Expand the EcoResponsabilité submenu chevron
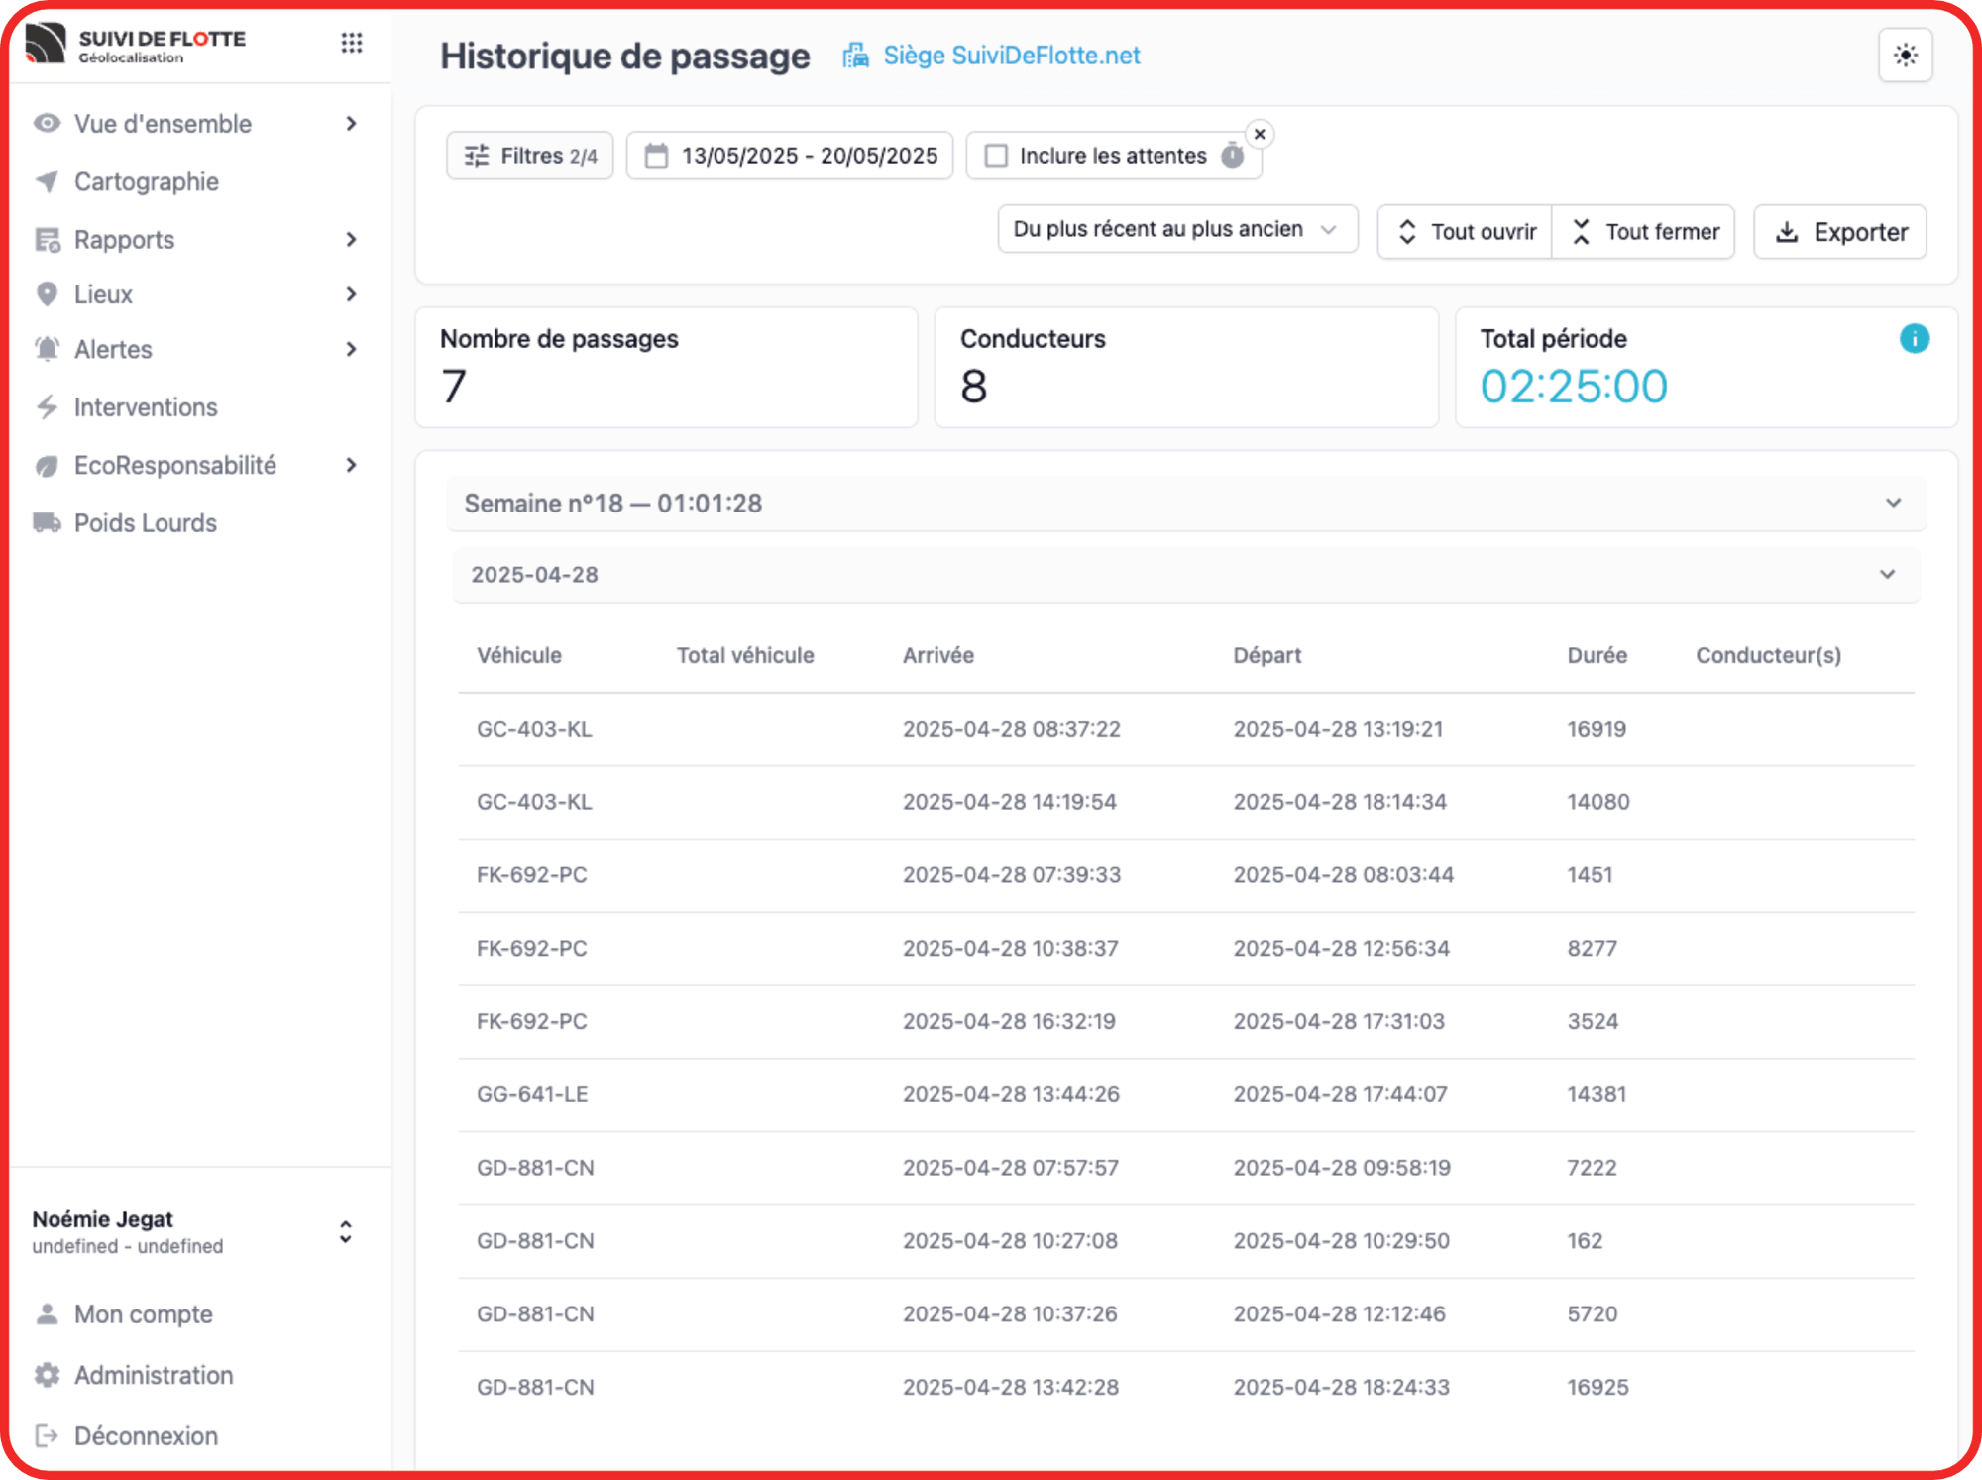This screenshot has height=1480, width=1982. coord(351,466)
